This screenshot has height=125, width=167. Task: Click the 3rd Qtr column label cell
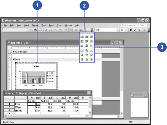coord(59,101)
